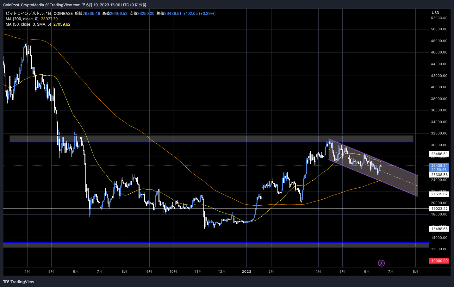Click the +102.05 (+0.39%) change value

point(199,14)
